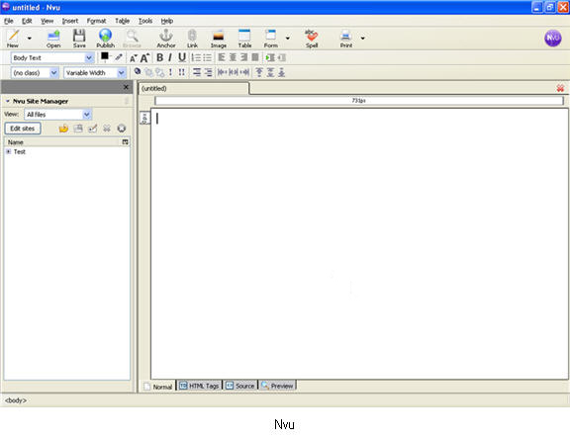Toggle Underline formatting

point(182,57)
